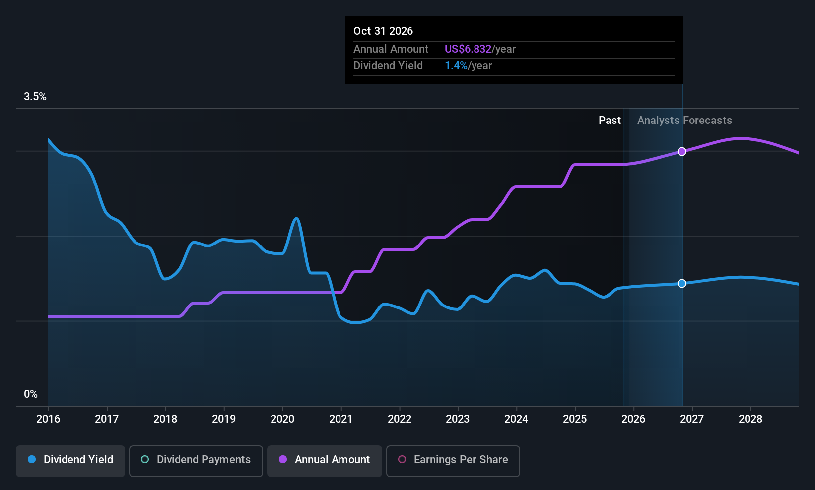This screenshot has height=490, width=815.
Task: Click the 1.4% dividend yield value
Action: tap(456, 66)
